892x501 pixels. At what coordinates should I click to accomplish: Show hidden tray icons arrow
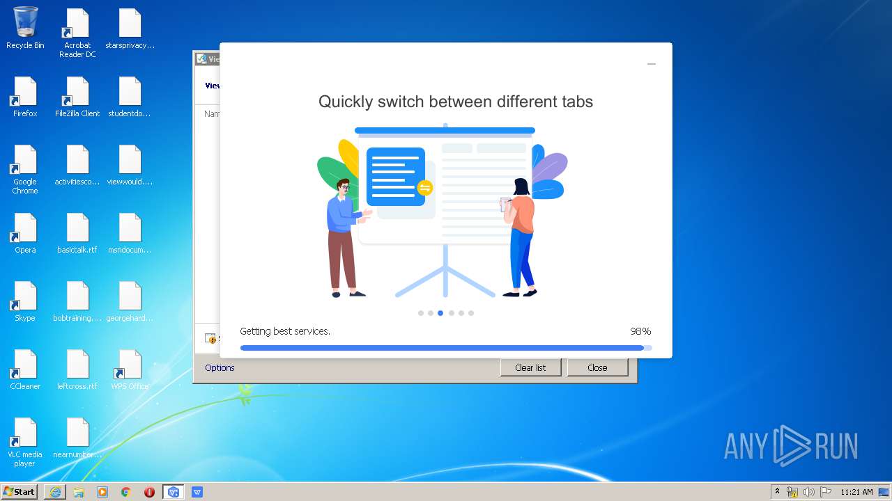777,492
